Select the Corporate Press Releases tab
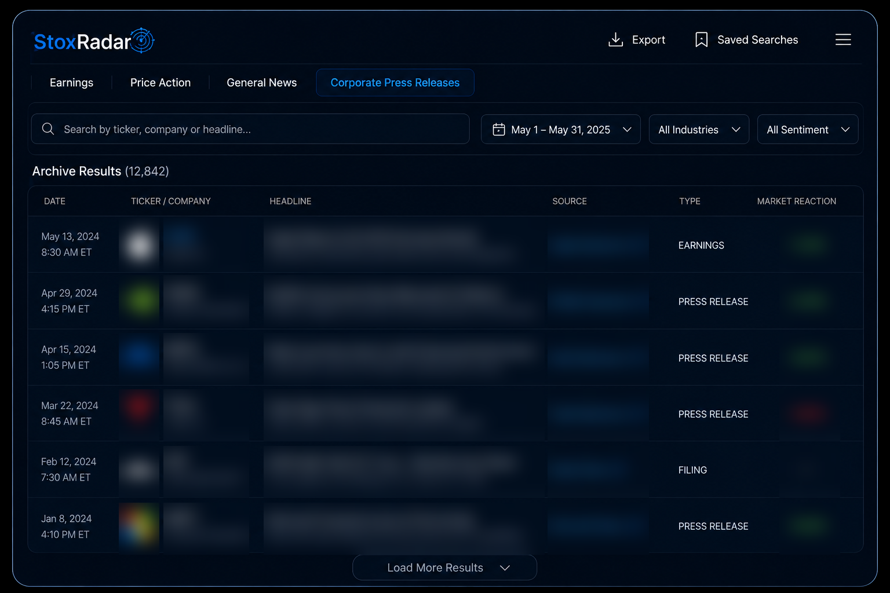 (395, 83)
